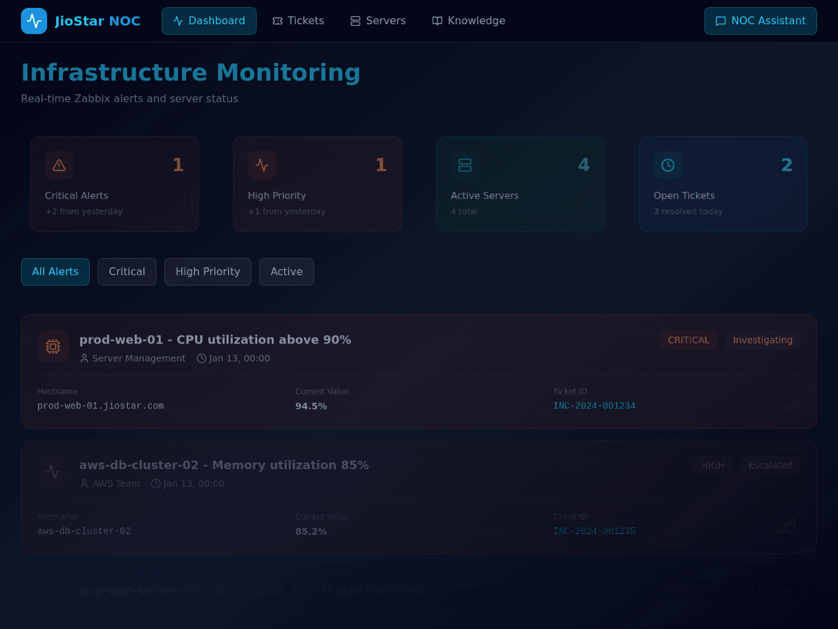Open the NOC Assistant chat
838x629 pixels.
tap(761, 21)
